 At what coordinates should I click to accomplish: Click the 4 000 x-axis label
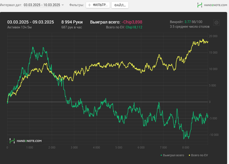[97, 148]
